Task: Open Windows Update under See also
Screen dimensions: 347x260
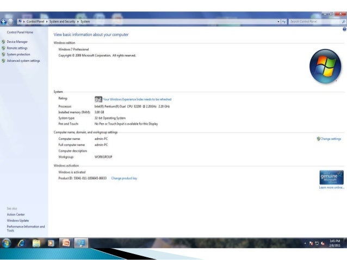Action: pyautogui.click(x=18, y=220)
